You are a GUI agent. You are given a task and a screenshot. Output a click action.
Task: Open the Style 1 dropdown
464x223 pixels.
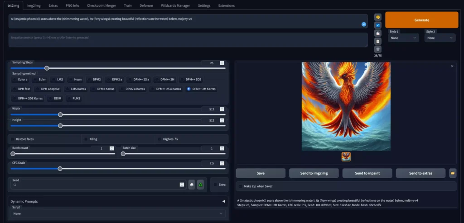click(403, 38)
